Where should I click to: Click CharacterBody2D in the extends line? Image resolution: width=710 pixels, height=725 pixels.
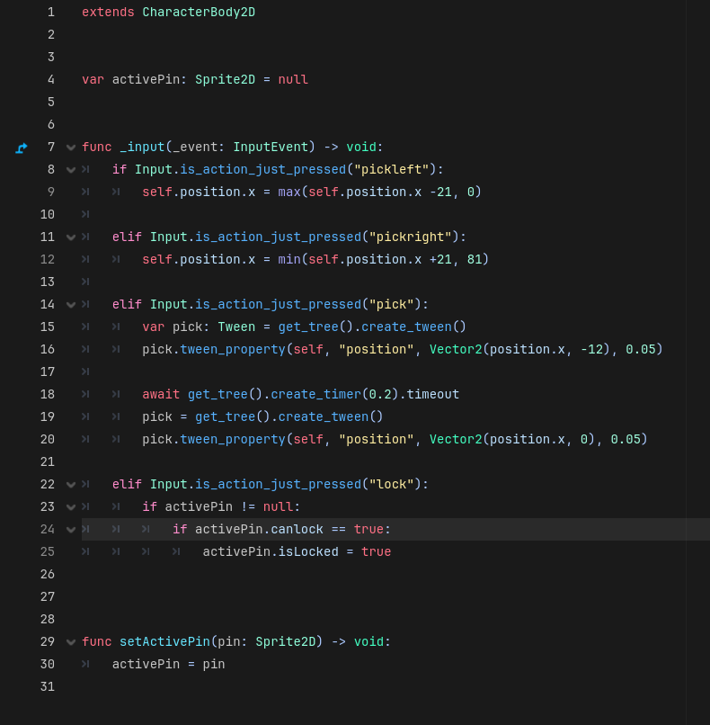pyautogui.click(x=198, y=13)
